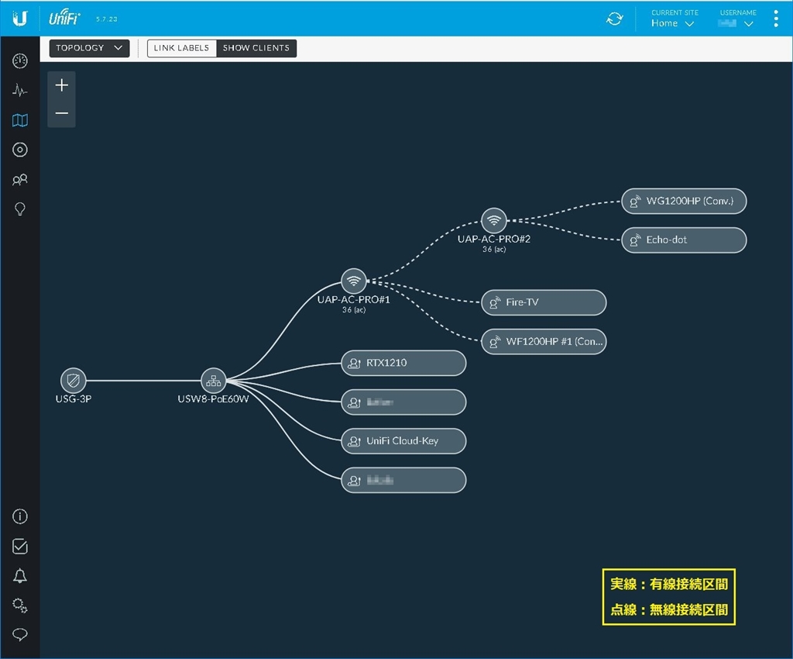793x659 pixels.
Task: Open the Clients people icon
Action: pyautogui.click(x=19, y=180)
